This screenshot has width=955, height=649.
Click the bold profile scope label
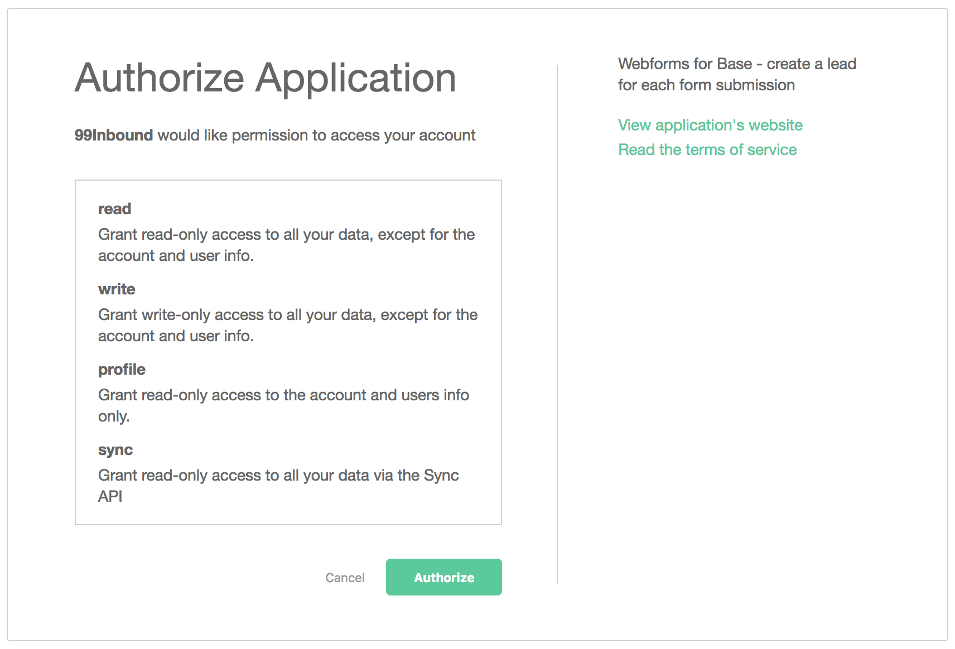[122, 369]
